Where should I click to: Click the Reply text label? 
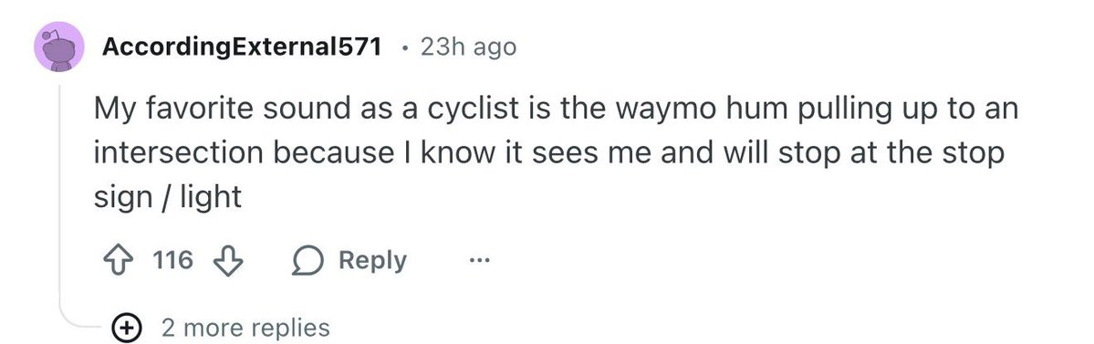[372, 261]
